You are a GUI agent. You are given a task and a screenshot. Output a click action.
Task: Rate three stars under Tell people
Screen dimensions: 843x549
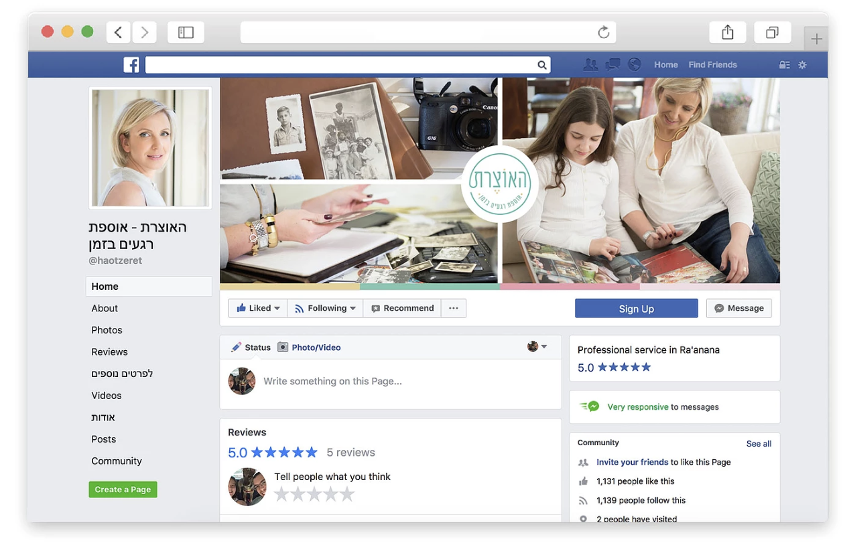(314, 495)
